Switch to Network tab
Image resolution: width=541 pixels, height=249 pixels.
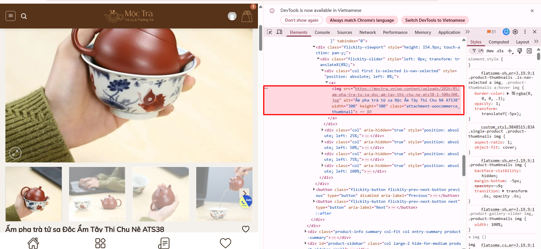368,32
